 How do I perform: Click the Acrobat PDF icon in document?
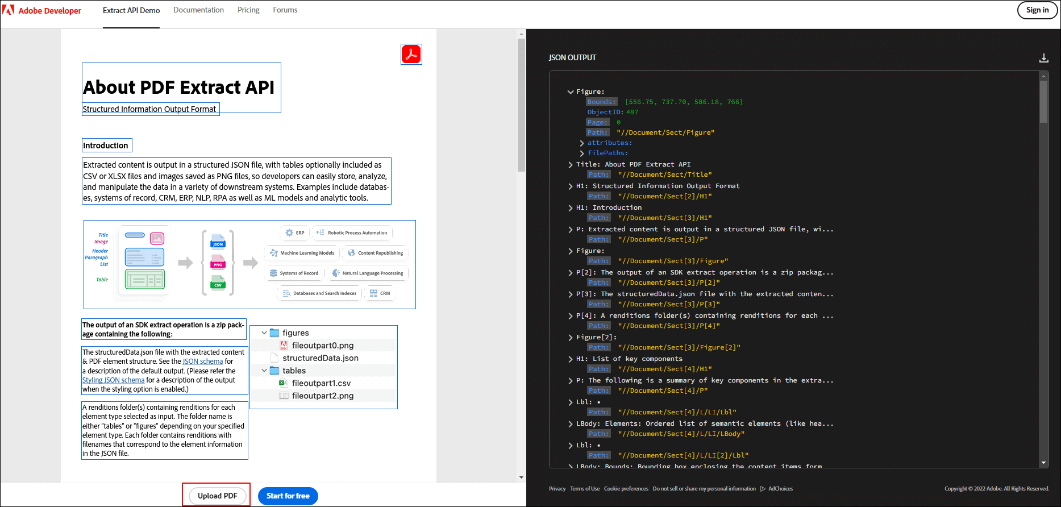pos(411,55)
